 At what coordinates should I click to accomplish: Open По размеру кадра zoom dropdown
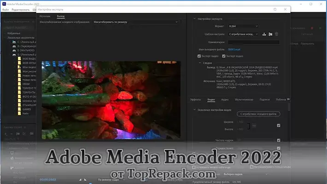click(111, 179)
